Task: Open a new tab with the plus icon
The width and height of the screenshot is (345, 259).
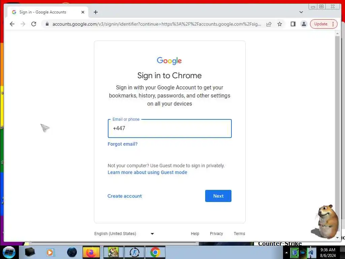Action: pyautogui.click(x=95, y=12)
